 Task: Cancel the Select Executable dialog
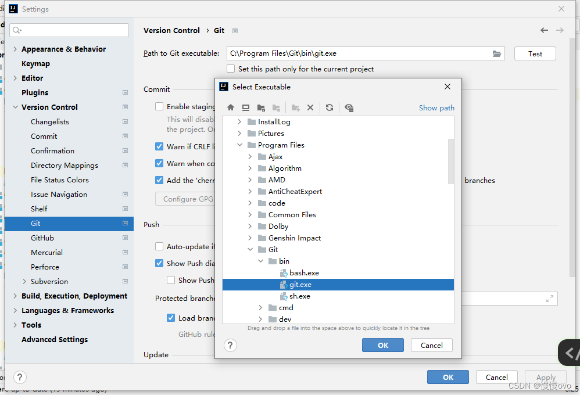coord(431,346)
